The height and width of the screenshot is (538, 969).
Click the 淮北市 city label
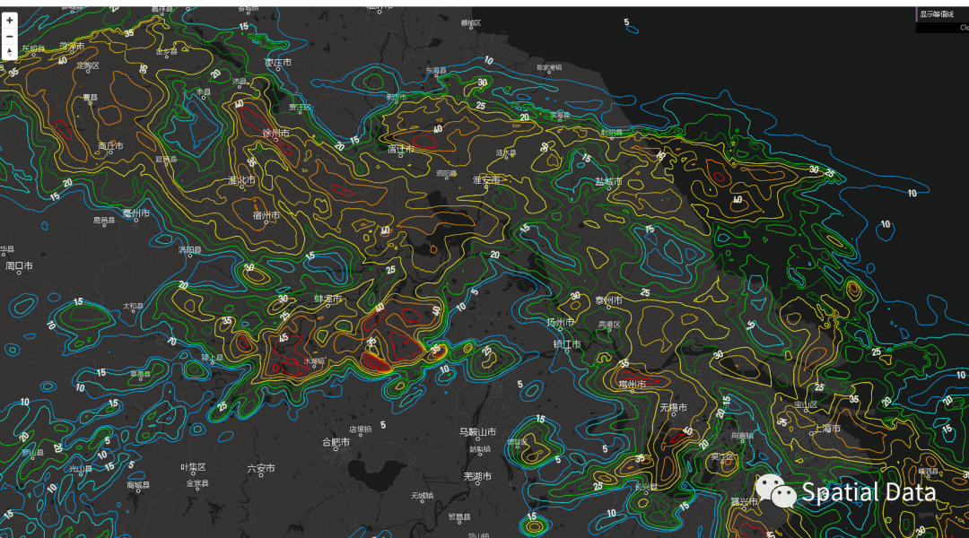(x=241, y=180)
